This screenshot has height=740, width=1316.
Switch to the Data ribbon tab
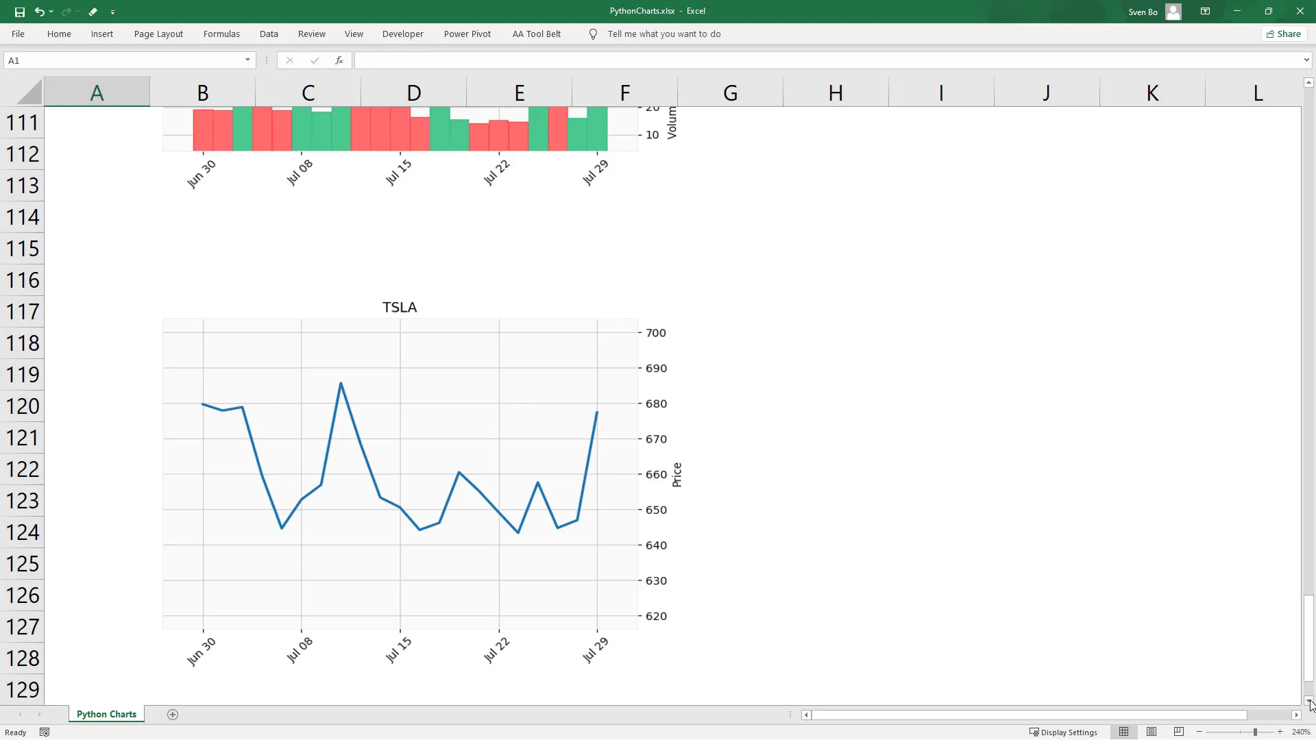tap(269, 34)
